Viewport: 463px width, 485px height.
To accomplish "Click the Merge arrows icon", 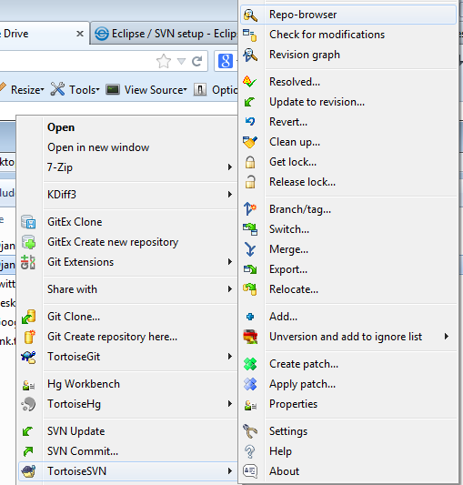I will [250, 249].
